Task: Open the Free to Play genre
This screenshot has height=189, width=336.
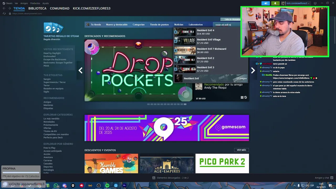Action: [49, 148]
